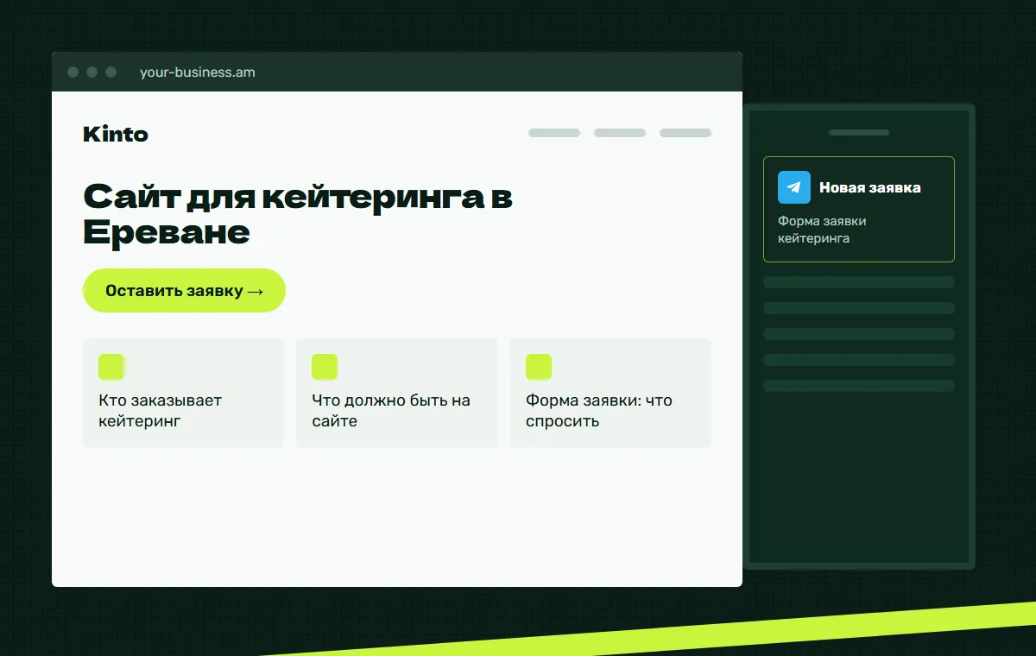Open the Кто заказывает кейтеринг card
The height and width of the screenshot is (656, 1036).
(183, 393)
